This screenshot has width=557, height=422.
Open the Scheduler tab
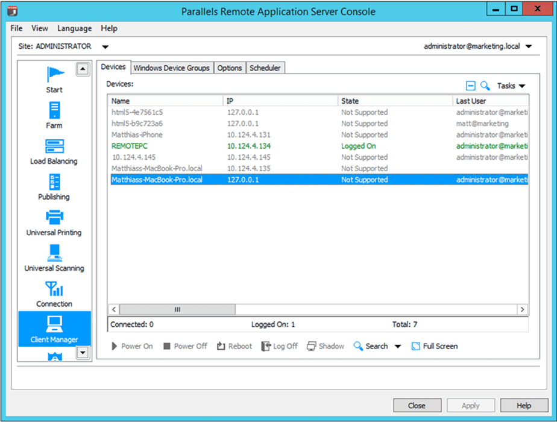tap(265, 68)
